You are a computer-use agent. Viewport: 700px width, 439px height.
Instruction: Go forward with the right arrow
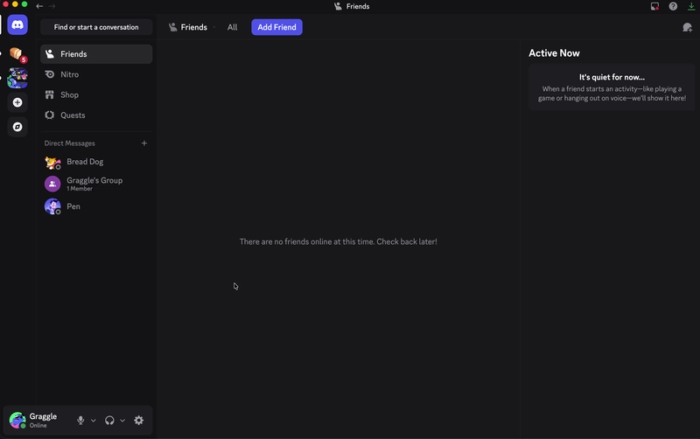click(x=52, y=6)
